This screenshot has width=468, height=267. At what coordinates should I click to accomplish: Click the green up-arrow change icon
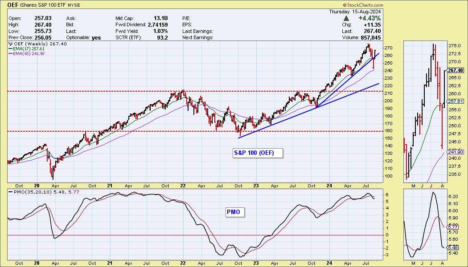click(346, 18)
